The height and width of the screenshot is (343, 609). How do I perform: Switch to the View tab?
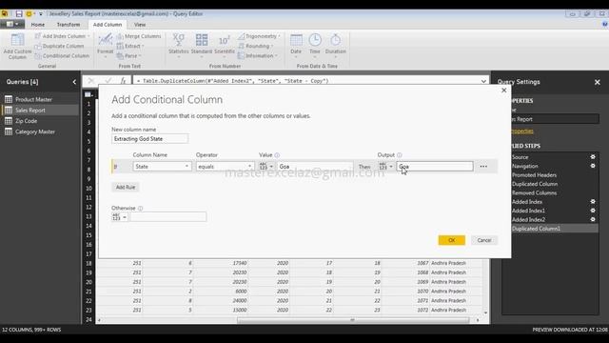pyautogui.click(x=140, y=25)
